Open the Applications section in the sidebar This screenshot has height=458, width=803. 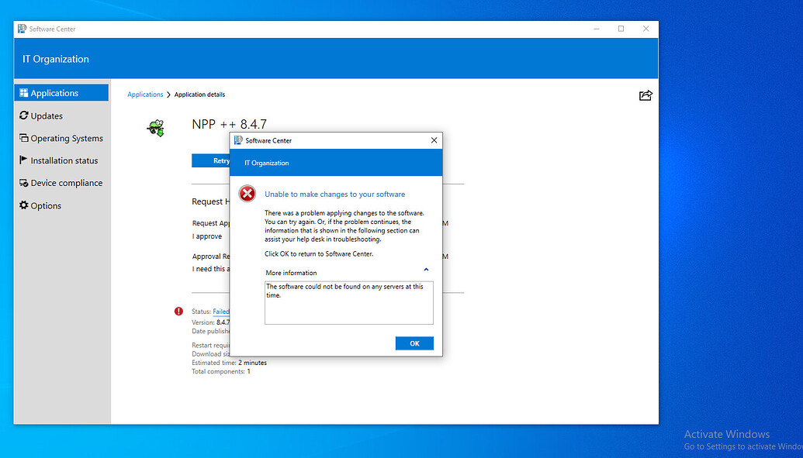(x=51, y=91)
